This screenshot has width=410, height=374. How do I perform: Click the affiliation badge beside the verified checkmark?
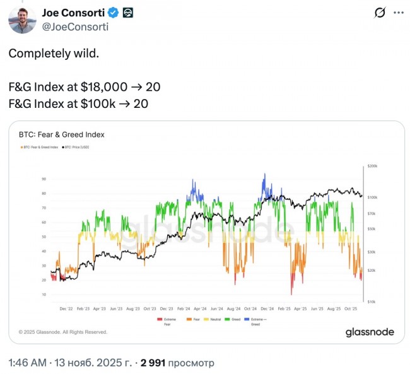click(127, 12)
